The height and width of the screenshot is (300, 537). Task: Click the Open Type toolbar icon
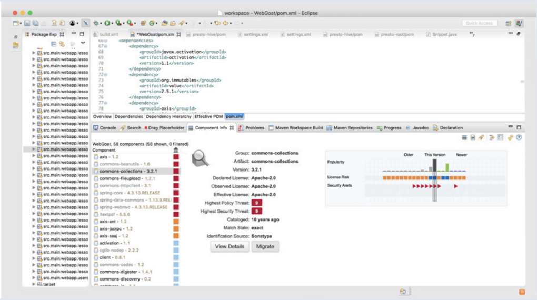pyautogui.click(x=165, y=23)
